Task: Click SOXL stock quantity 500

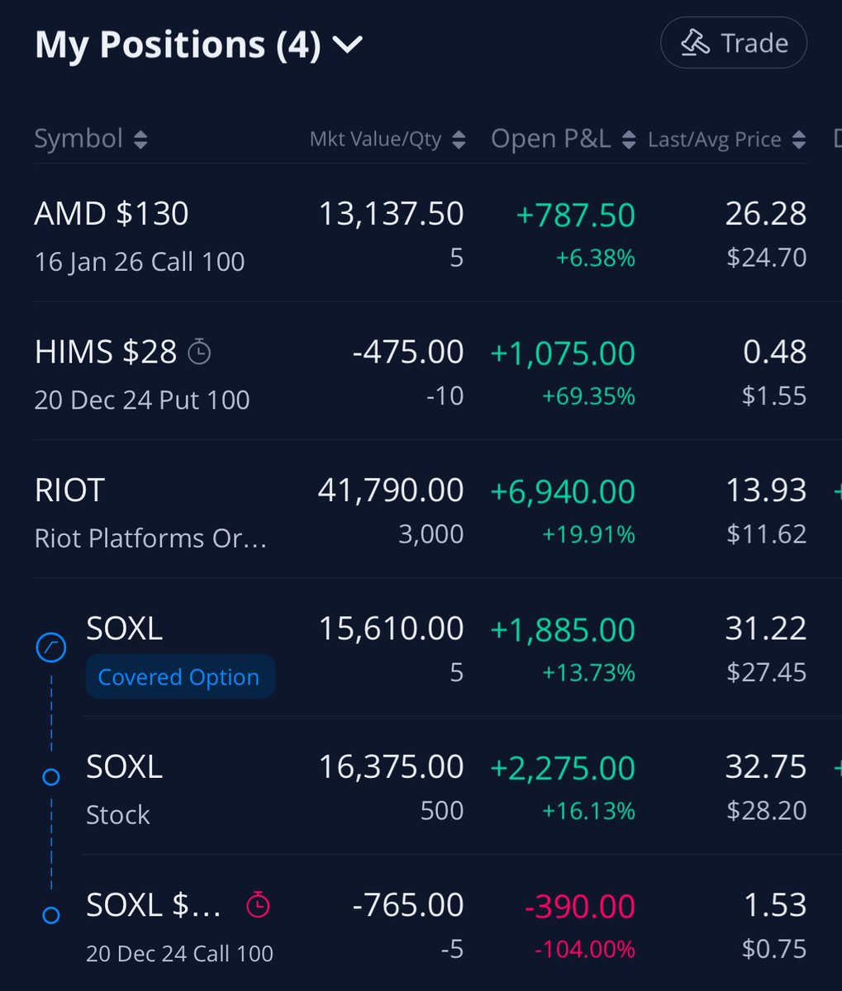Action: (442, 810)
